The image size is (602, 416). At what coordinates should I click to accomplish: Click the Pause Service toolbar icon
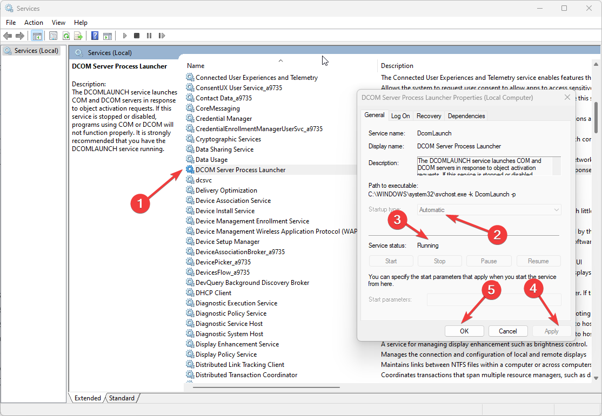[149, 36]
